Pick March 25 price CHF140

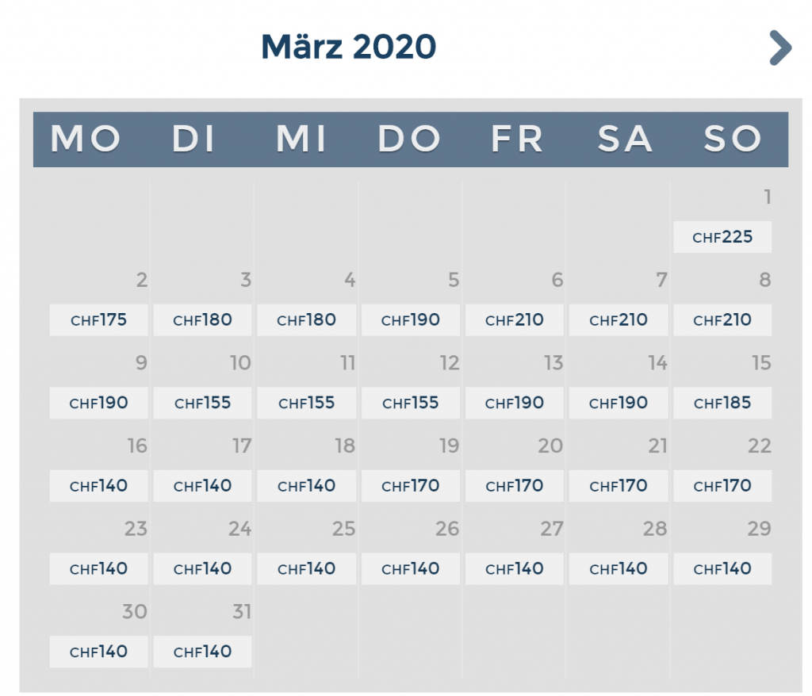306,568
